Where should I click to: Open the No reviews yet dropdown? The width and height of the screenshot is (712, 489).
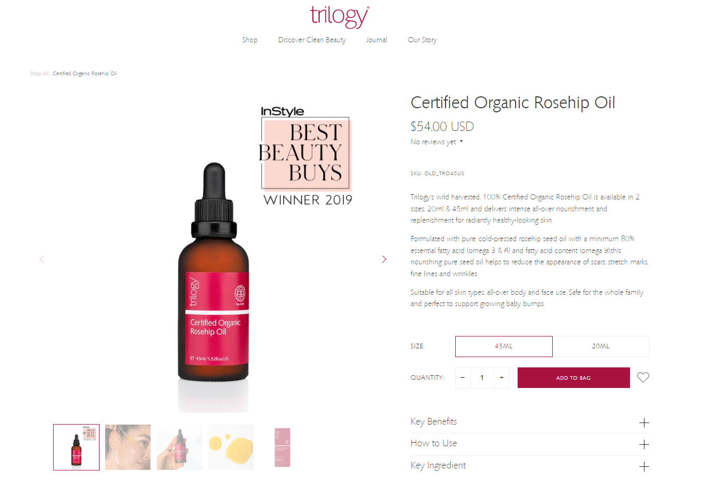437,142
